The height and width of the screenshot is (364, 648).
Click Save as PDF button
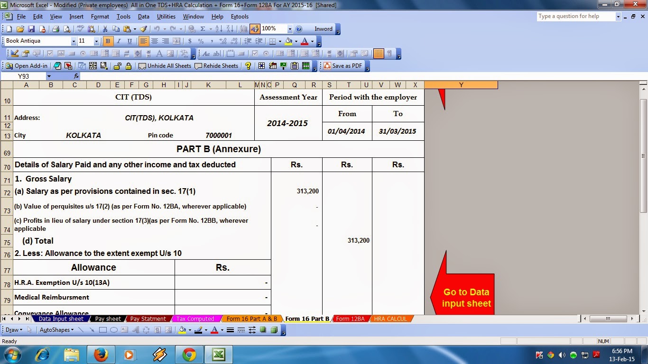[343, 66]
